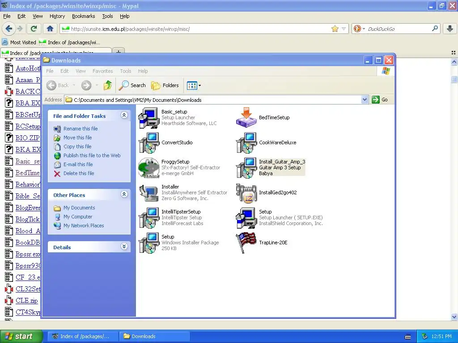Expand the Details panel

pyautogui.click(x=124, y=247)
